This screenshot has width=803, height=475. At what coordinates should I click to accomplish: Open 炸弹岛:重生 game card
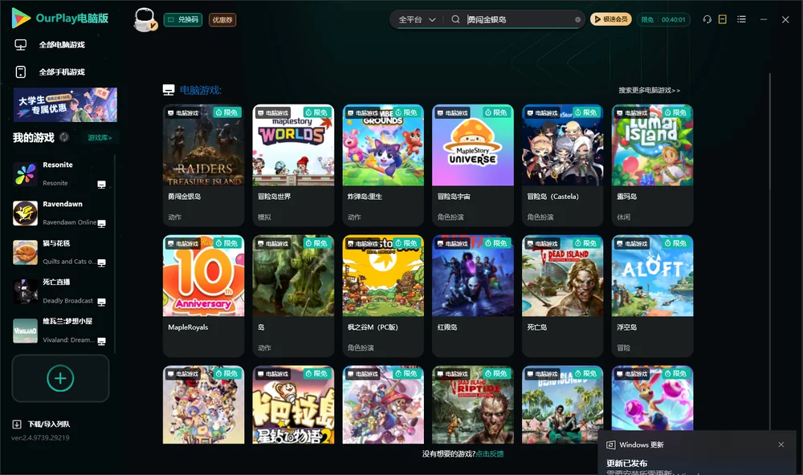coord(383,165)
